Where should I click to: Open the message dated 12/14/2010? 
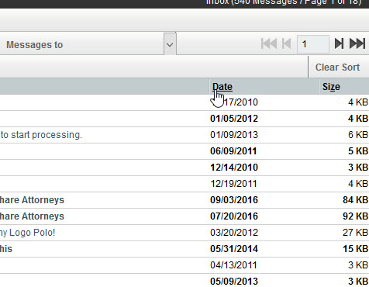(234, 168)
